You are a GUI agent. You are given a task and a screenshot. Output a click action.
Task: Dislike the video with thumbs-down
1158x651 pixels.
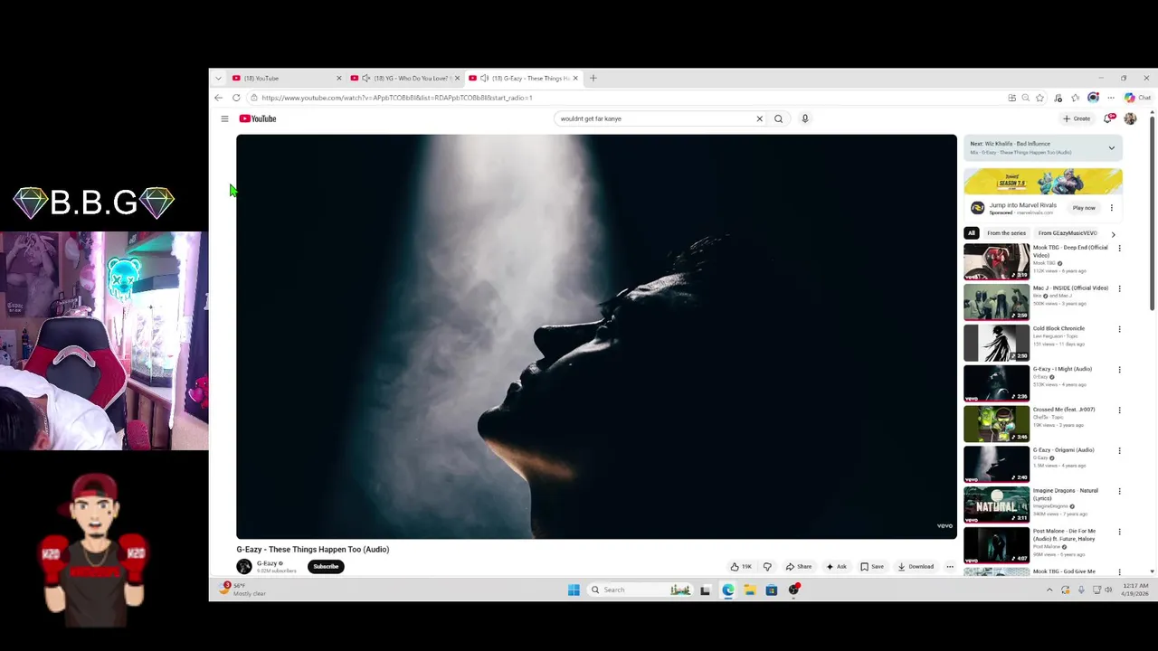pos(767,567)
